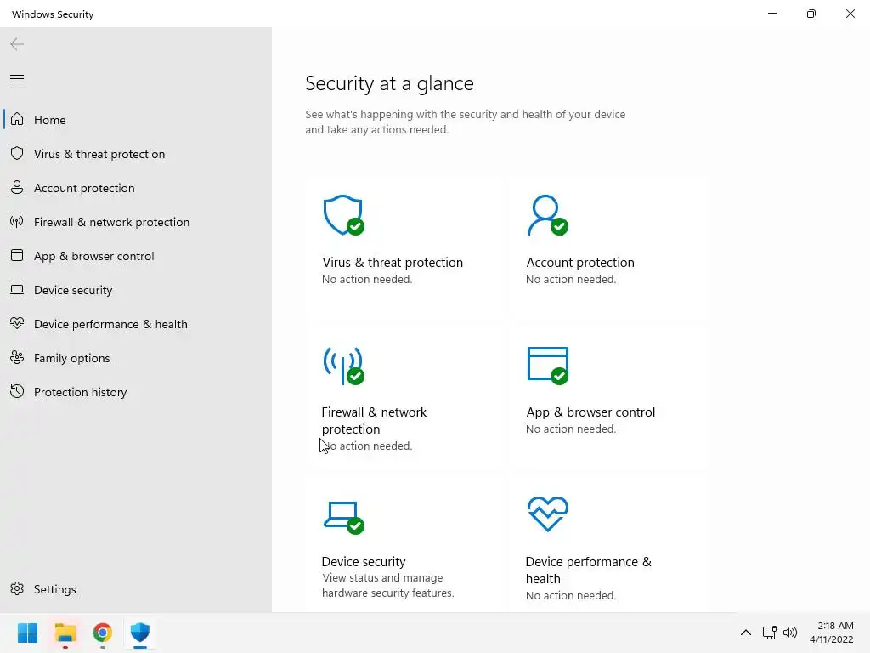870x653 pixels.
Task: Go to Account protection in sidebar
Action: [x=136, y=188]
